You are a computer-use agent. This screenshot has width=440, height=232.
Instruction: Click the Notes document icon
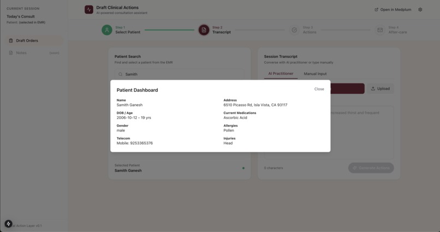point(11,53)
